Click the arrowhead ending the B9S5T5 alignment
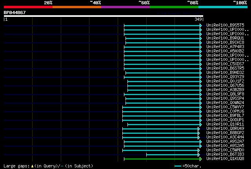 pyautogui.click(x=201, y=25)
